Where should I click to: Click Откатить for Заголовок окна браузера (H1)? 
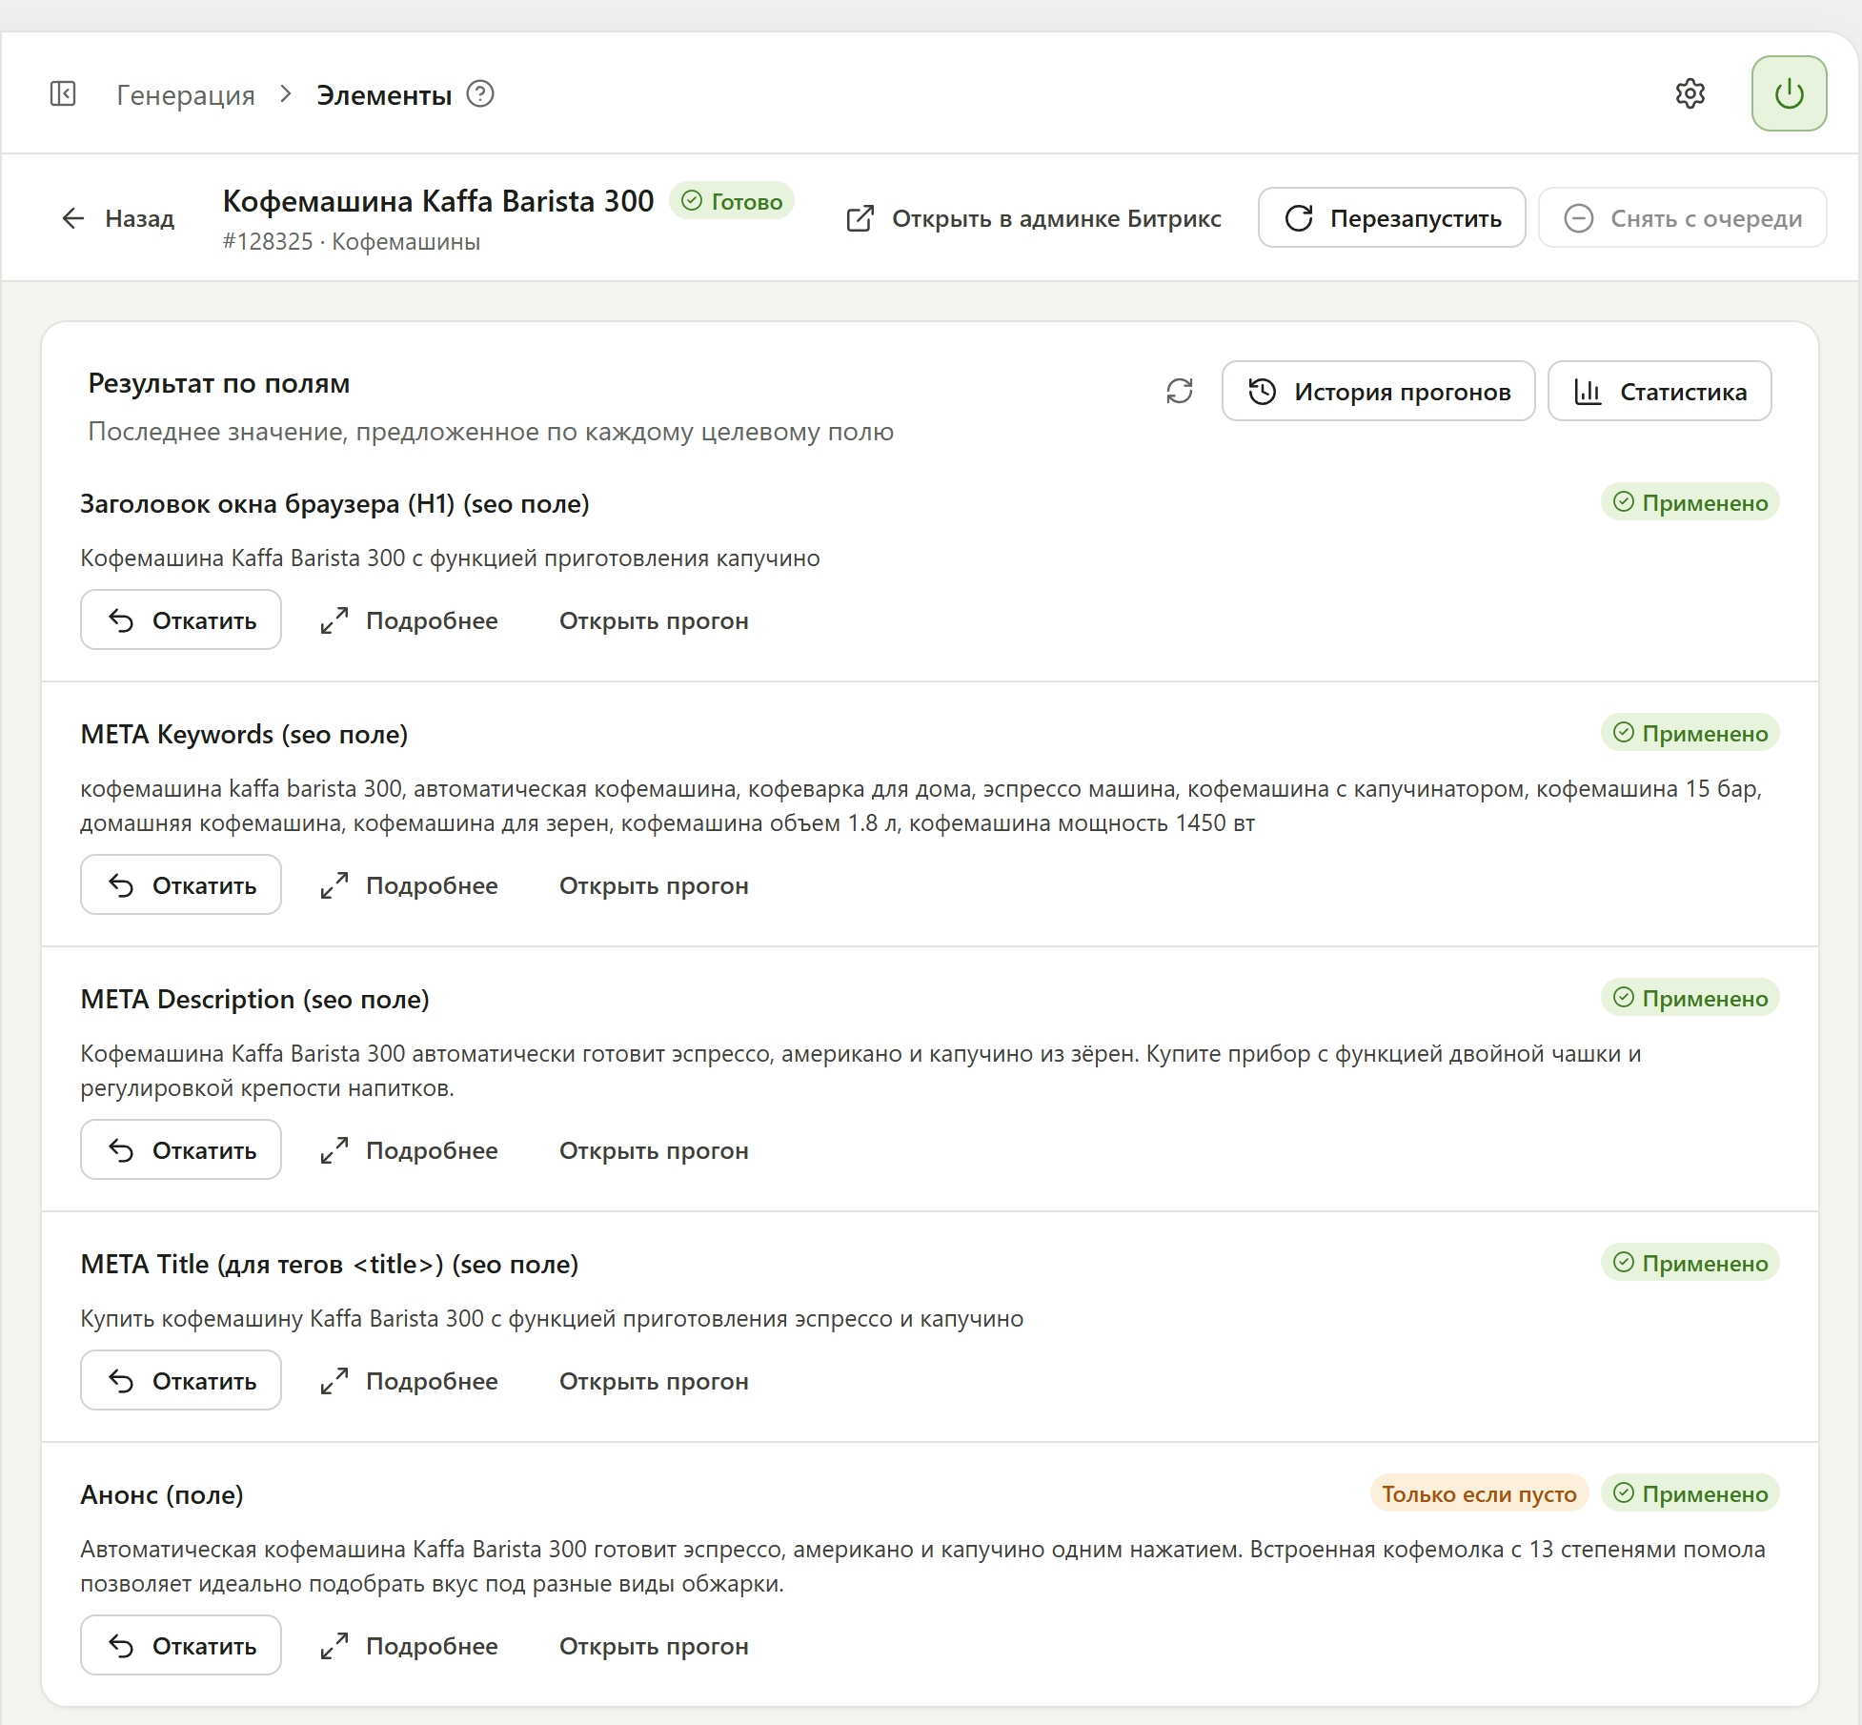pos(181,620)
